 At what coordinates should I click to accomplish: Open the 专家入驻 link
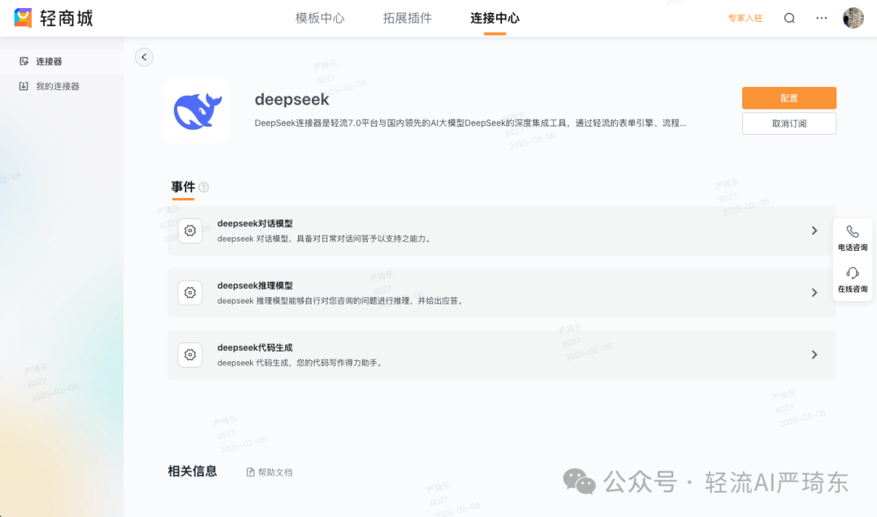click(x=745, y=17)
